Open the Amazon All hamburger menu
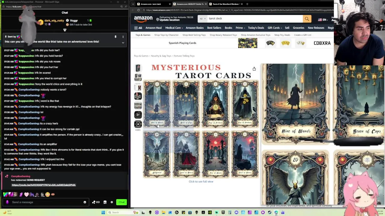This screenshot has height=216, width=385. click(x=138, y=28)
